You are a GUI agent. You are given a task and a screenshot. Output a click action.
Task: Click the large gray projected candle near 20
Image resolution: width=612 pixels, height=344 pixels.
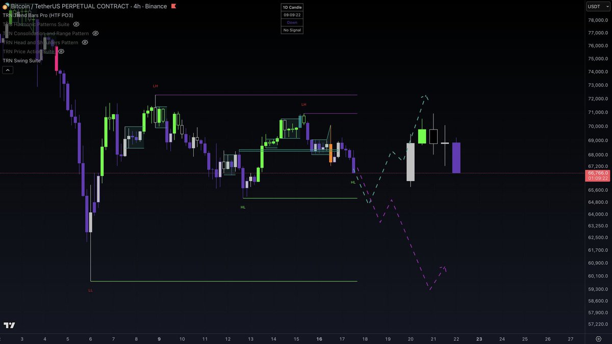tap(411, 162)
